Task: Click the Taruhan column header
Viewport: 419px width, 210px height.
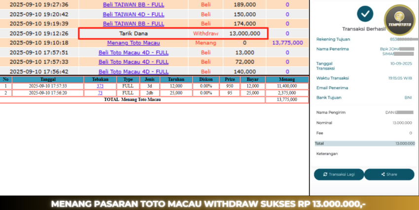Action: [x=176, y=79]
